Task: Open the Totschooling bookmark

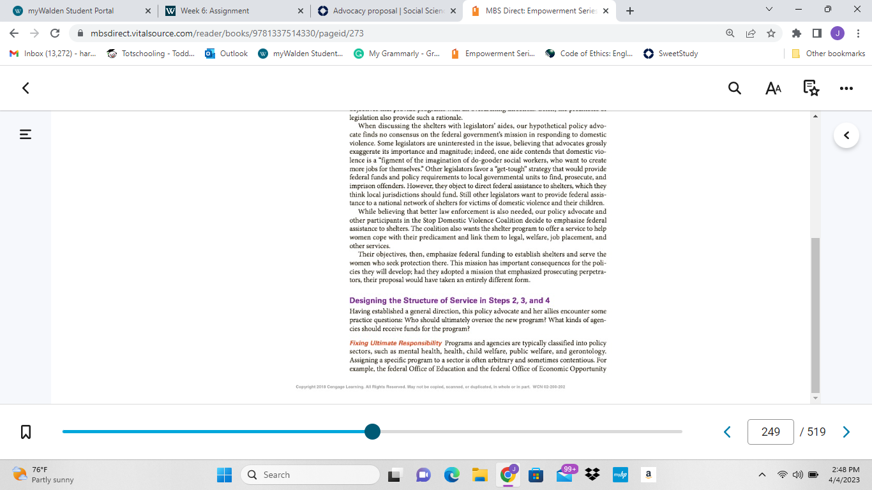Action: click(x=151, y=54)
